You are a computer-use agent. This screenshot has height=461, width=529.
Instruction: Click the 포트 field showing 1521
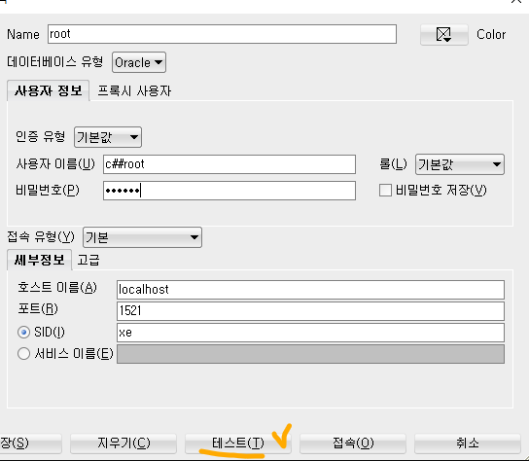click(310, 311)
